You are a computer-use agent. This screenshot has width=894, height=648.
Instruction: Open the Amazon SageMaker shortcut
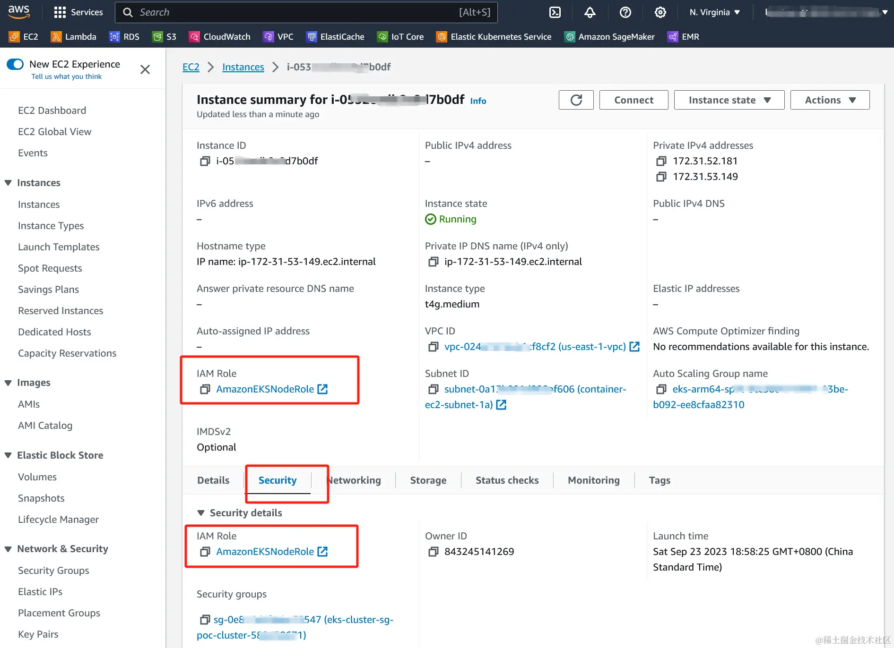[610, 37]
